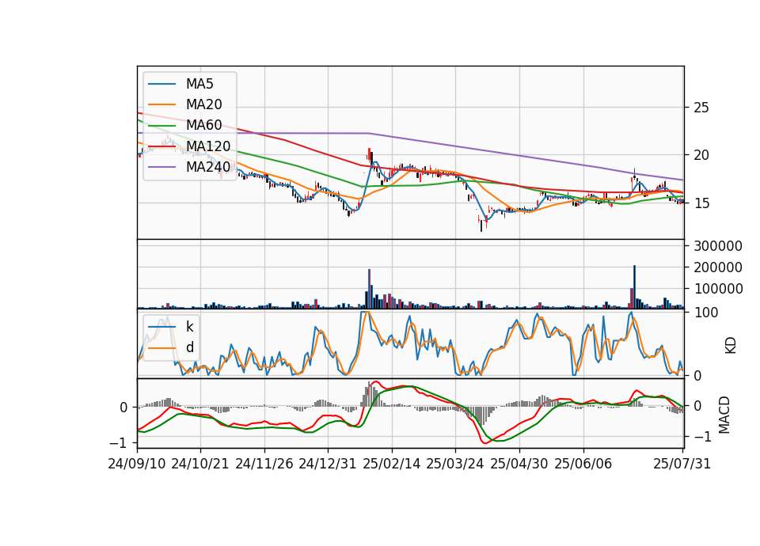
Task: Click the 25/07/31 date axis label
Action: coord(682,464)
